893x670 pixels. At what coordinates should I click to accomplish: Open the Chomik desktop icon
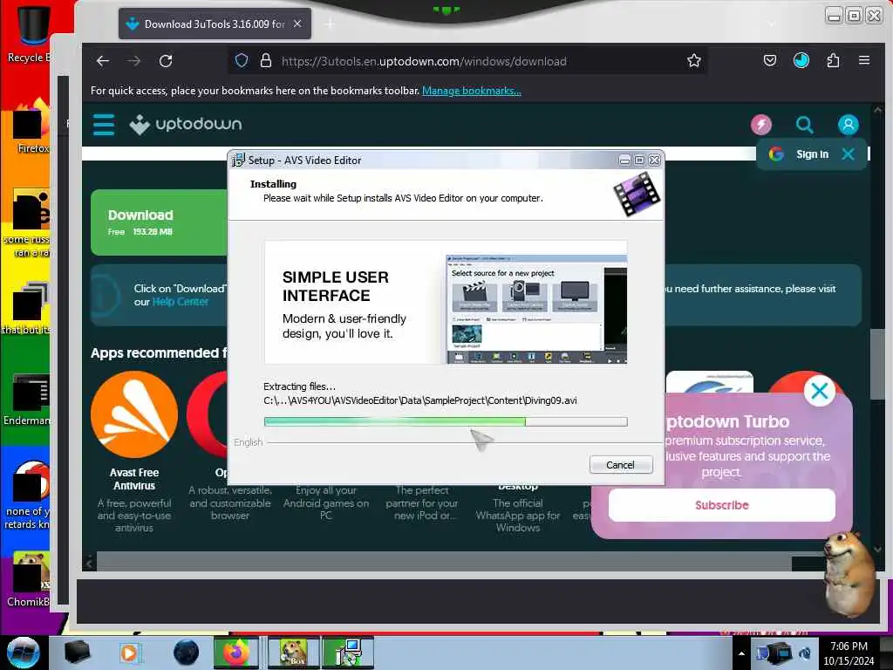point(30,579)
